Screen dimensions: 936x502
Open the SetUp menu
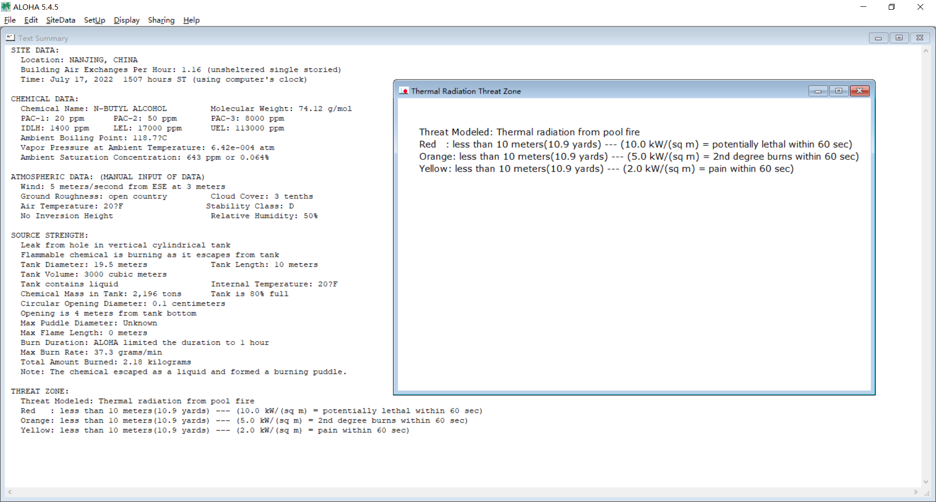[95, 20]
